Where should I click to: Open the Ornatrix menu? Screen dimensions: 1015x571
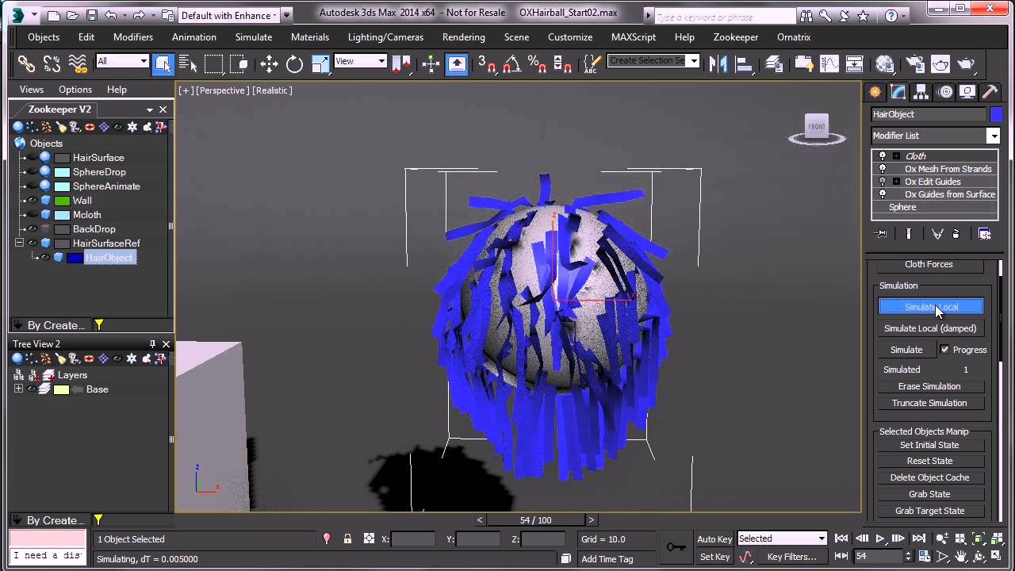pos(795,37)
